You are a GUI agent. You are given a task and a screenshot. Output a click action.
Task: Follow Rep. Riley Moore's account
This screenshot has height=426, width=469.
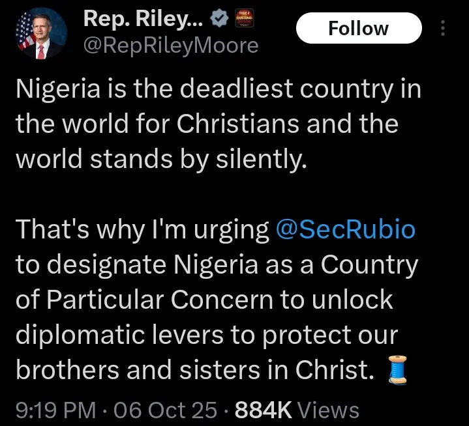tap(358, 28)
